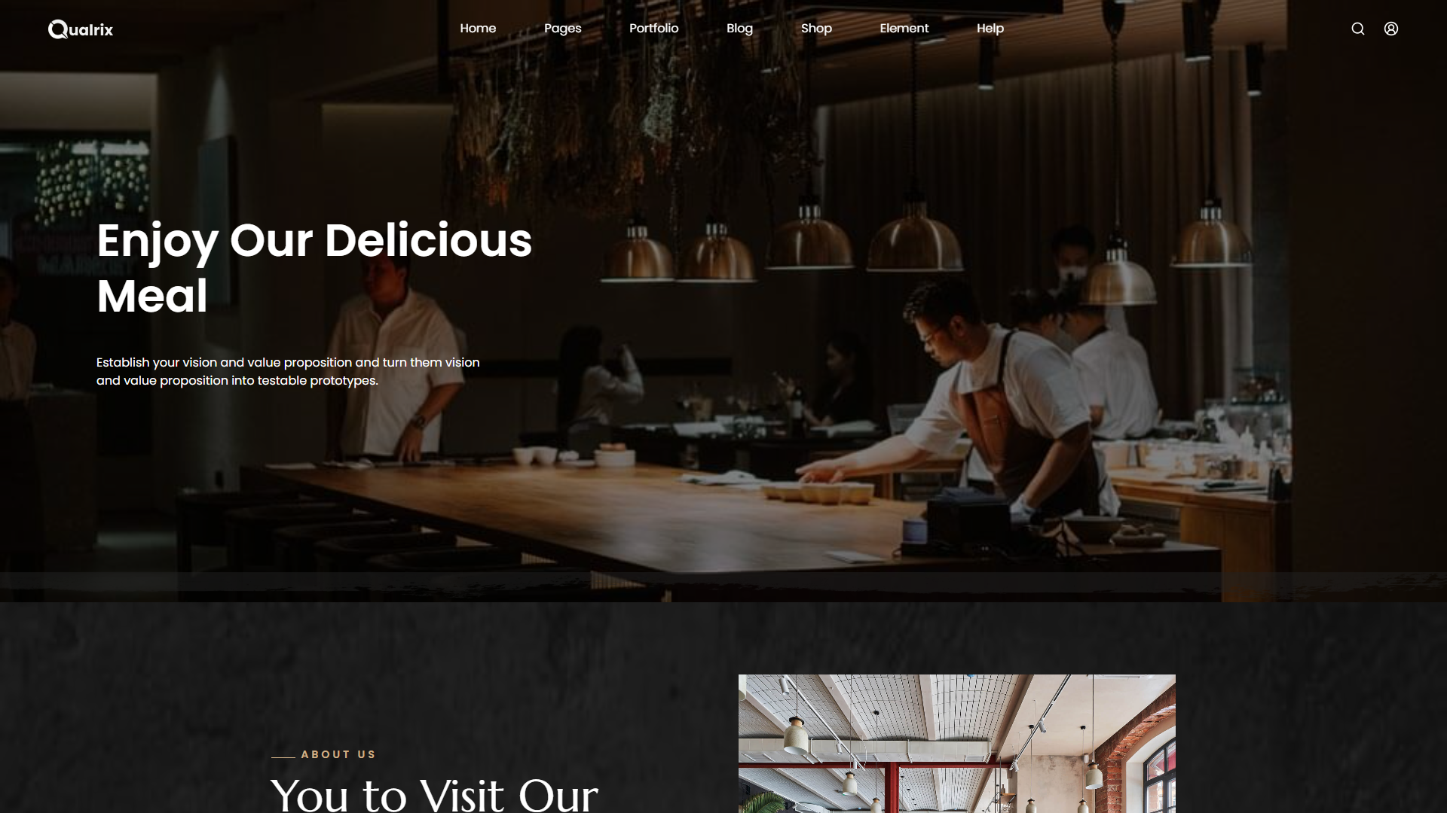Go to the Help page
Viewport: 1447px width, 813px height.
pyautogui.click(x=990, y=28)
